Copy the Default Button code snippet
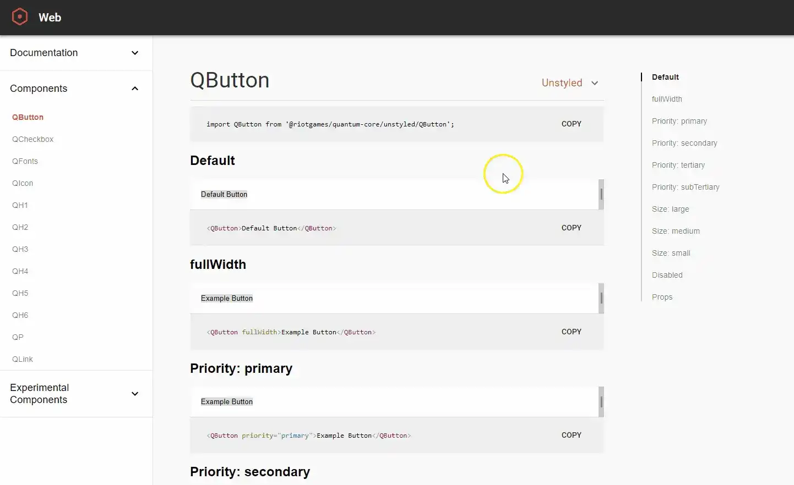Screen dimensions: 794x485 click(x=571, y=228)
